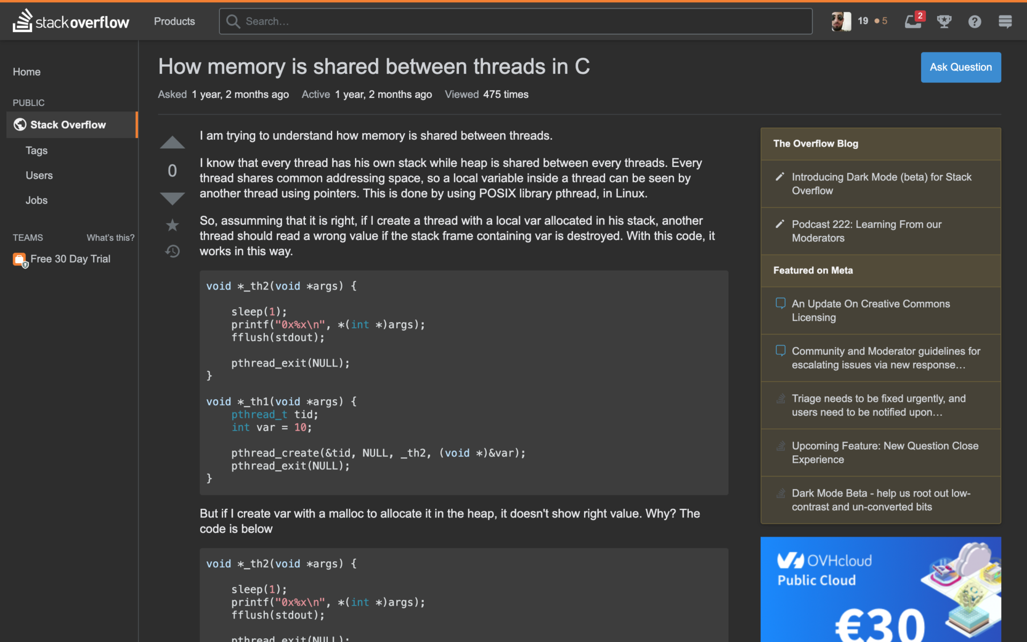Viewport: 1027px width, 642px height.
Task: Open the site switcher icon top right
Action: point(1005,21)
